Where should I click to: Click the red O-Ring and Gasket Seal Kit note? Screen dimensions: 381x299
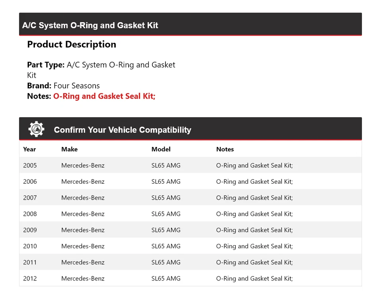104,96
